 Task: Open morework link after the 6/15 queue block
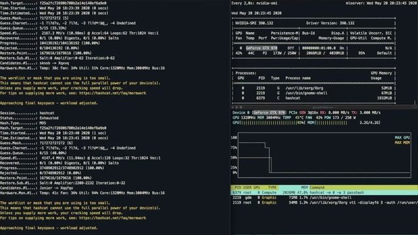coord(112,218)
